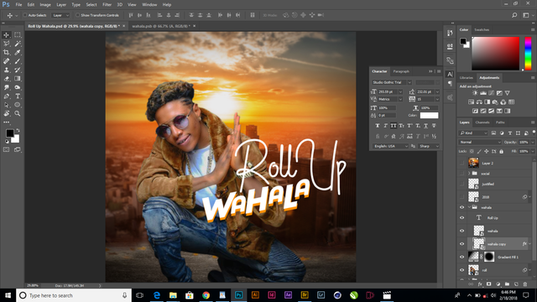The width and height of the screenshot is (537, 302).
Task: Select the Gradient tool
Action: click(x=18, y=79)
